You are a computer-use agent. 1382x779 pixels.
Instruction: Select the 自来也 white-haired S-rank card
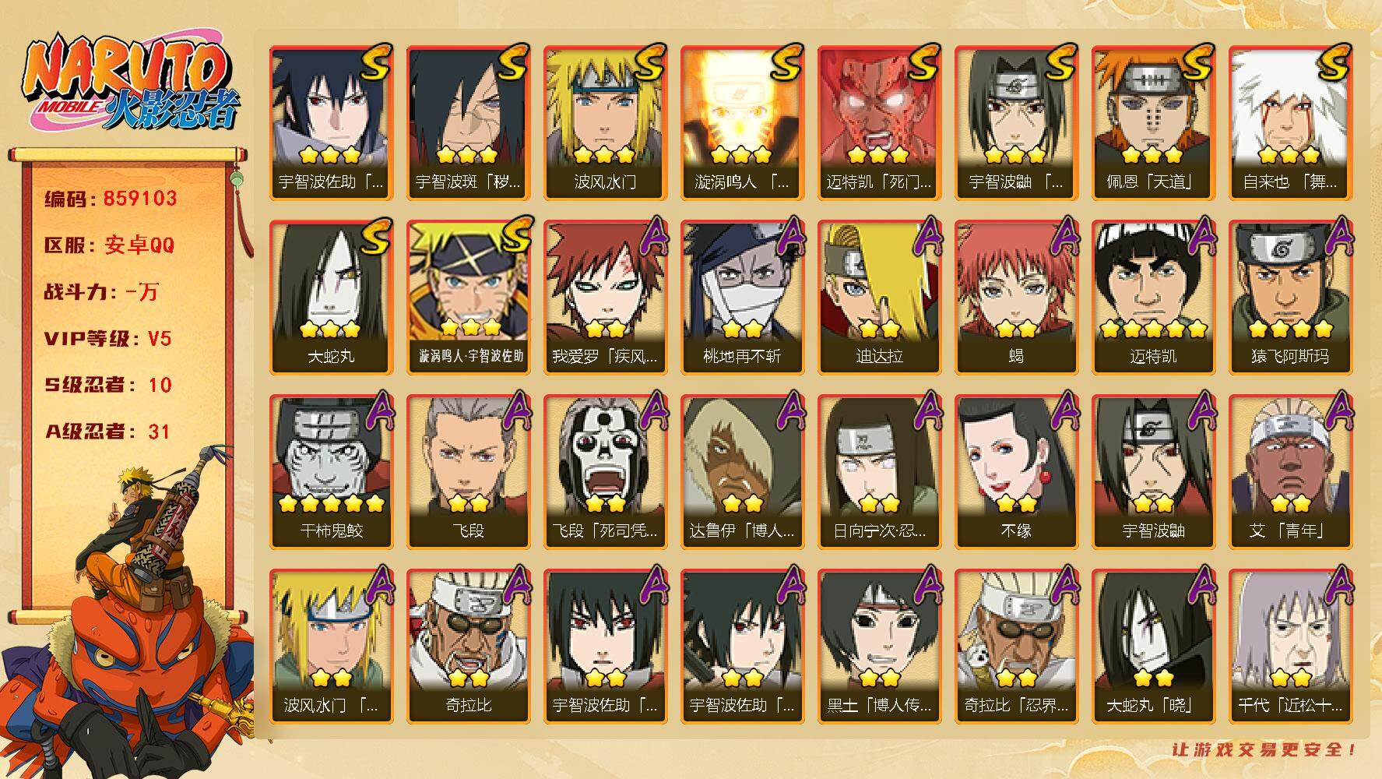point(1290,122)
